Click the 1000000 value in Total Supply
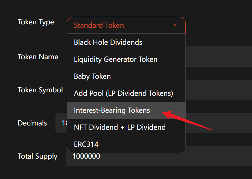 [86, 156]
